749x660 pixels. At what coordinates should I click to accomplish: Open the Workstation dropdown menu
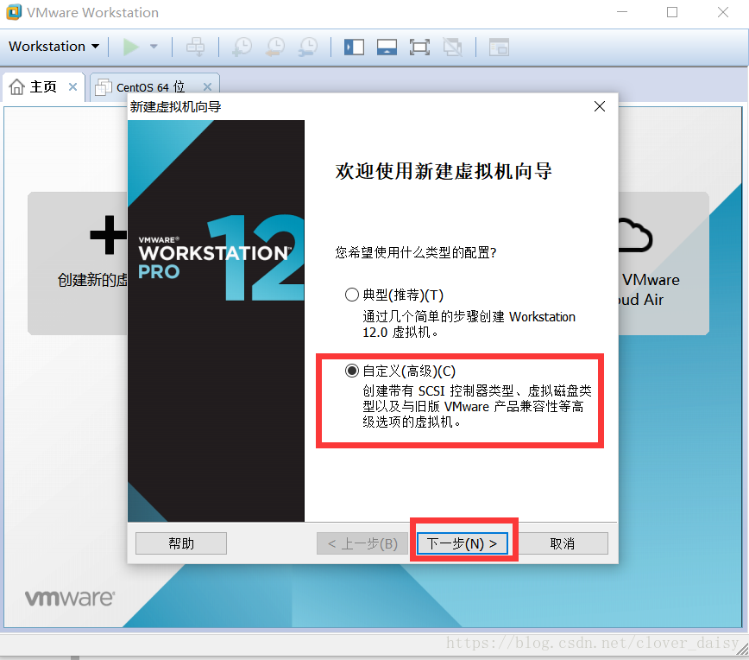click(x=54, y=47)
